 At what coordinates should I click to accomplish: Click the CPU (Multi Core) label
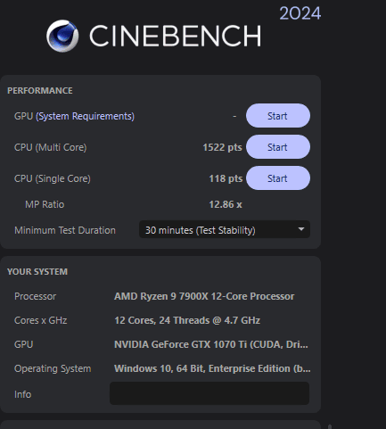click(51, 147)
